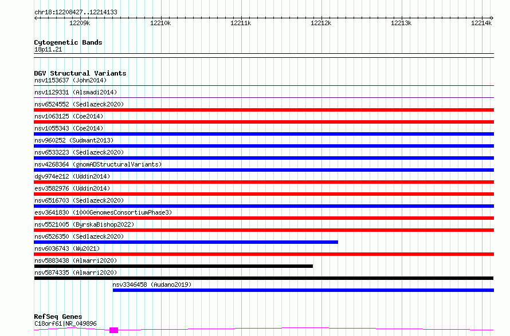Click the shorter blue nsv6526350 variant bar
This screenshot has width=510, height=336.
tap(186, 242)
